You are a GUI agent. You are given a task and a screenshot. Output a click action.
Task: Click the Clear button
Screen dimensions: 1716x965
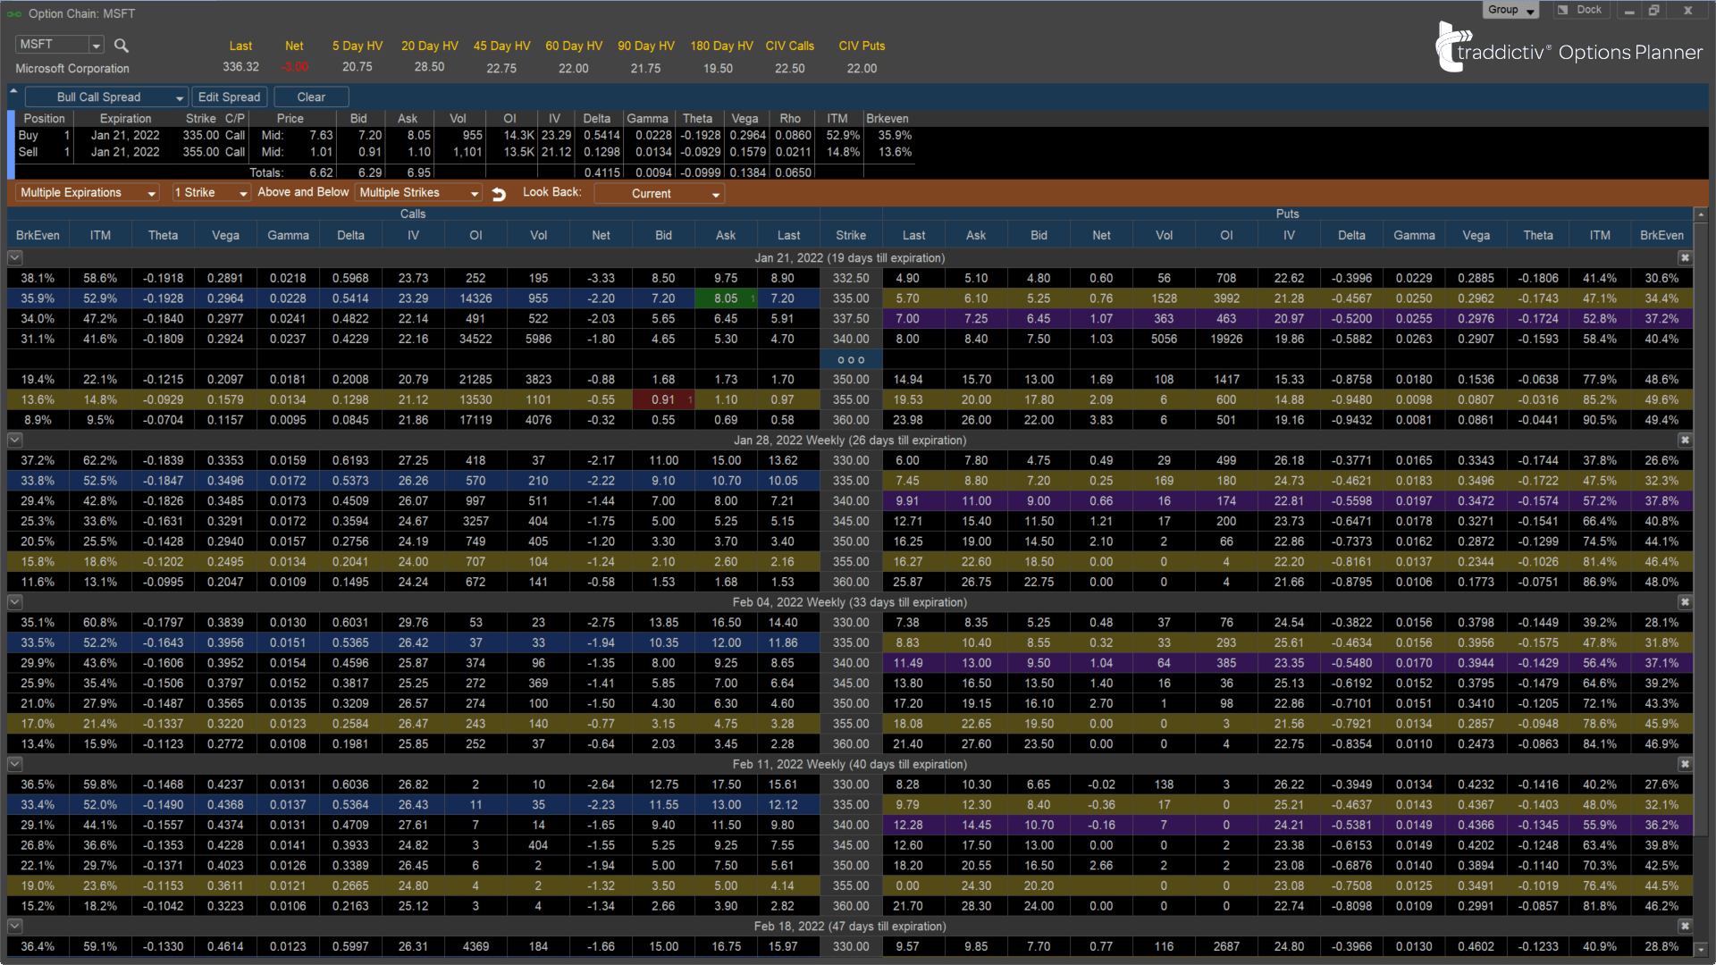tap(311, 97)
